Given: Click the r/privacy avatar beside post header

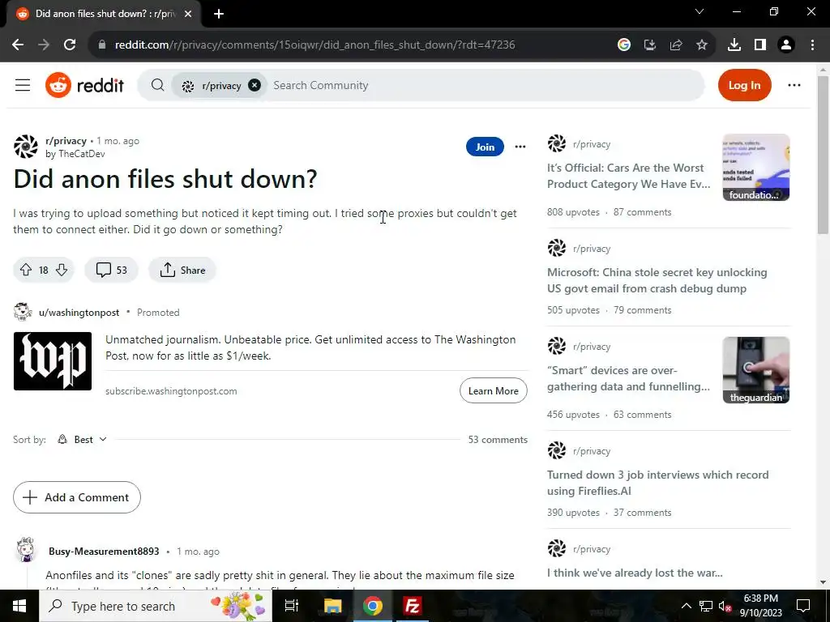Looking at the screenshot, I should tap(26, 147).
